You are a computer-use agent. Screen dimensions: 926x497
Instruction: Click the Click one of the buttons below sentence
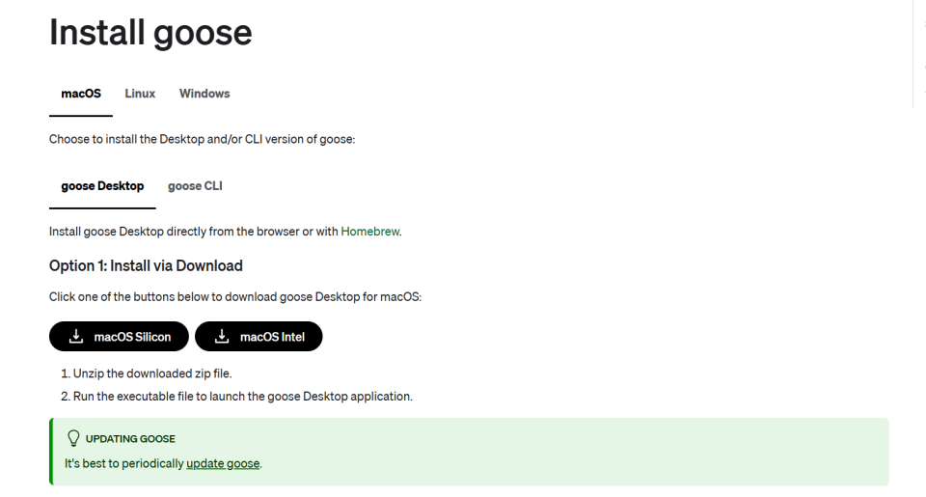[235, 296]
